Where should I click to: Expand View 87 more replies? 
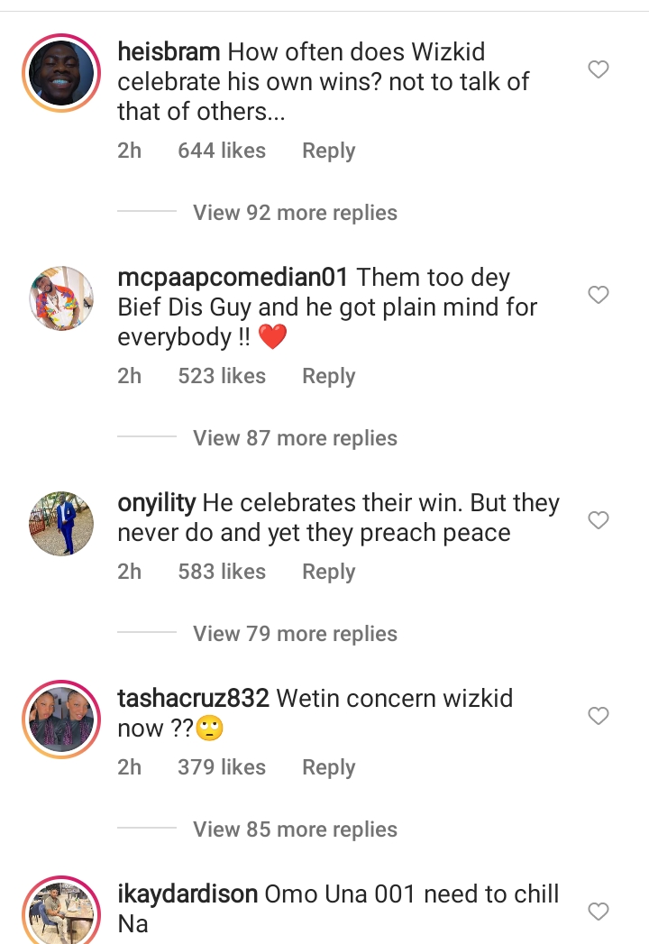(x=295, y=437)
